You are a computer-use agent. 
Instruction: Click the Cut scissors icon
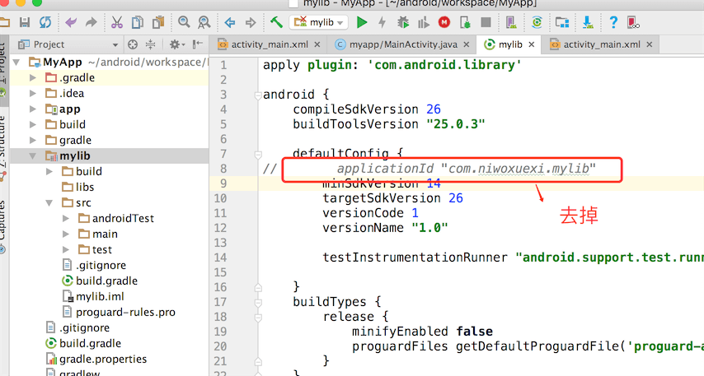tap(117, 22)
